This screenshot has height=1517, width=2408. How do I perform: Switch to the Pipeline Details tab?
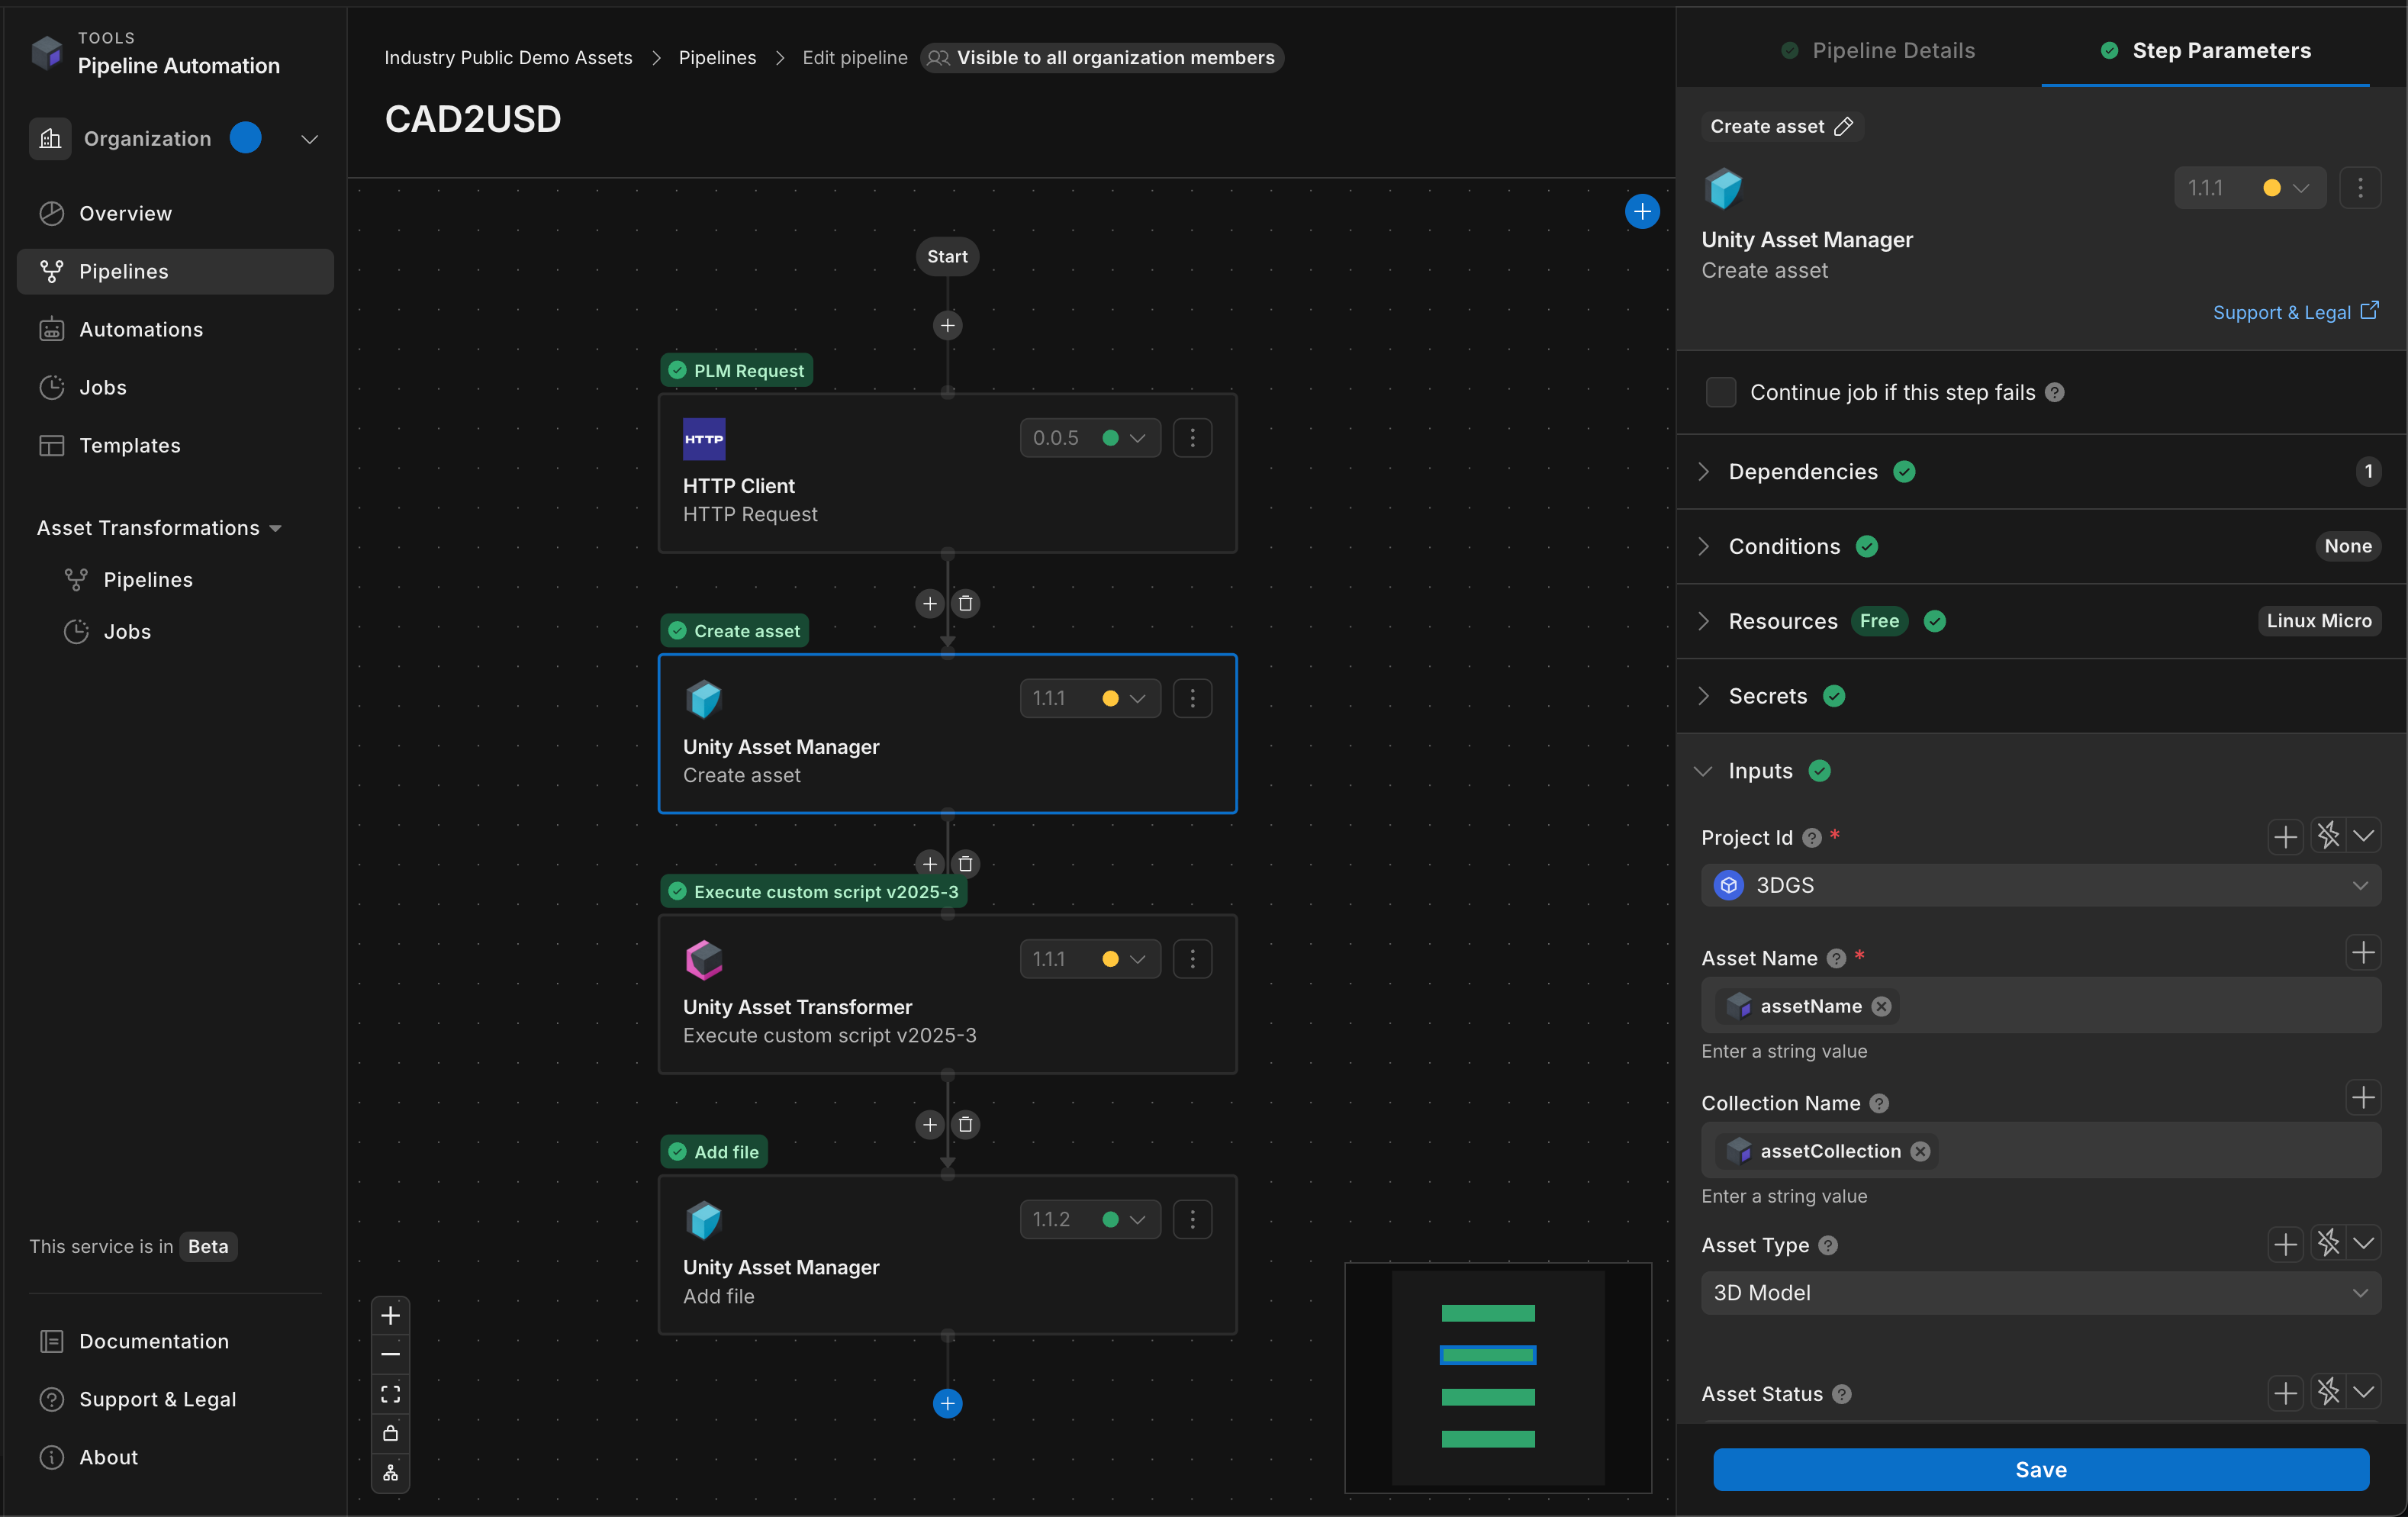pos(1878,51)
